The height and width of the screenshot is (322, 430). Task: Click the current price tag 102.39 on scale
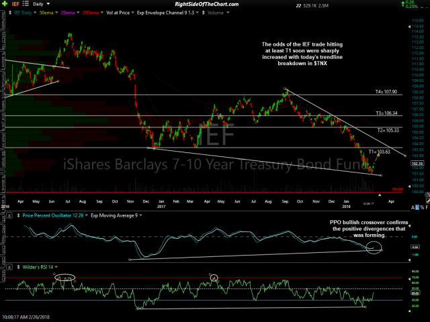[x=417, y=164]
